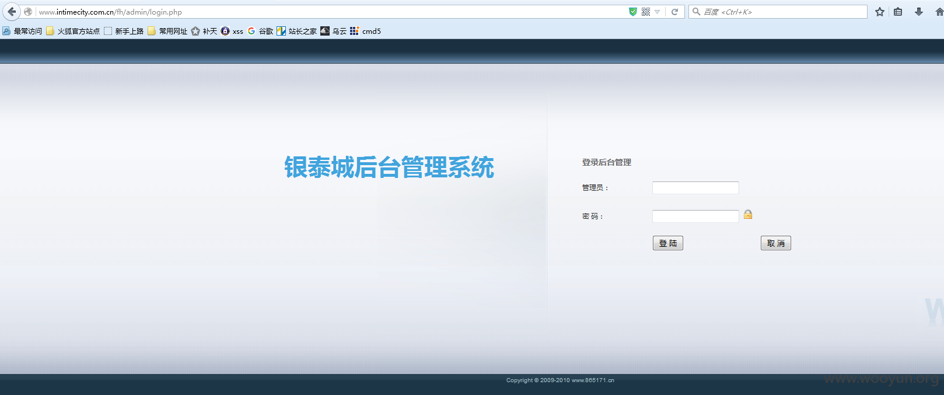Screen dimensions: 944x395
Task: Bookmark this page with the star icon
Action: [x=880, y=12]
